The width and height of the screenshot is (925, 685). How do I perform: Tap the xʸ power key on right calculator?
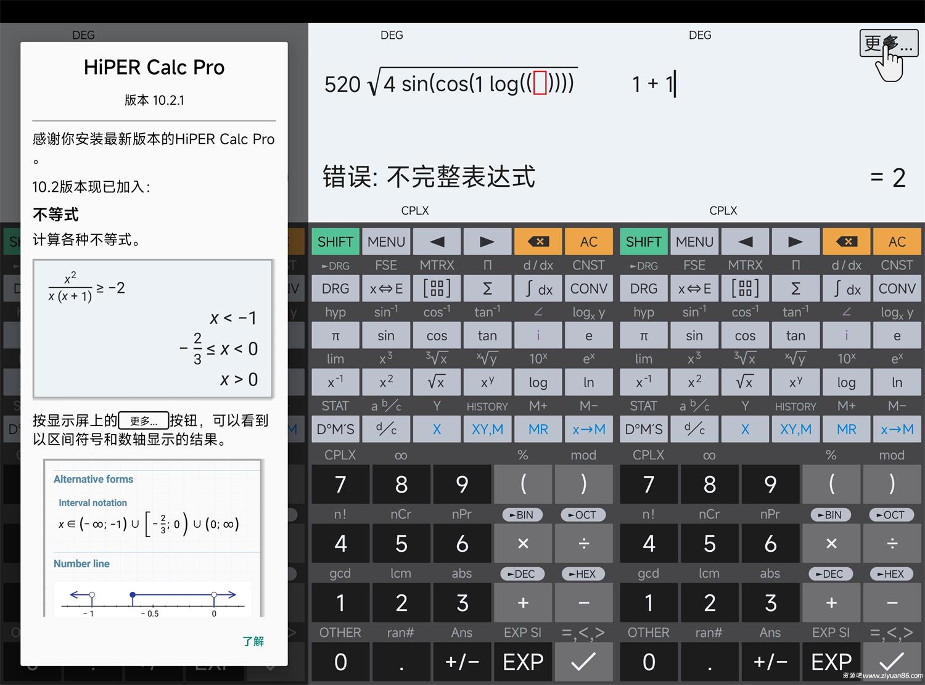(795, 382)
